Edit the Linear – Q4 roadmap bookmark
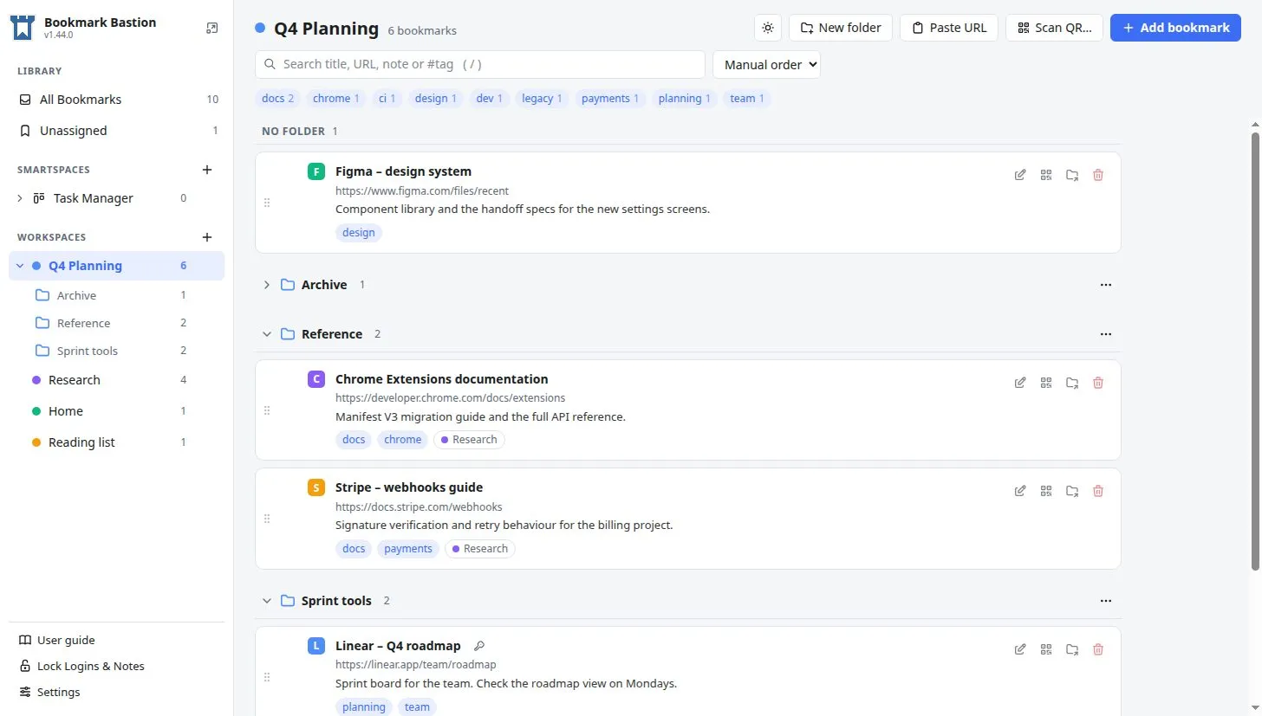This screenshot has height=716, width=1262. pos(1020,649)
